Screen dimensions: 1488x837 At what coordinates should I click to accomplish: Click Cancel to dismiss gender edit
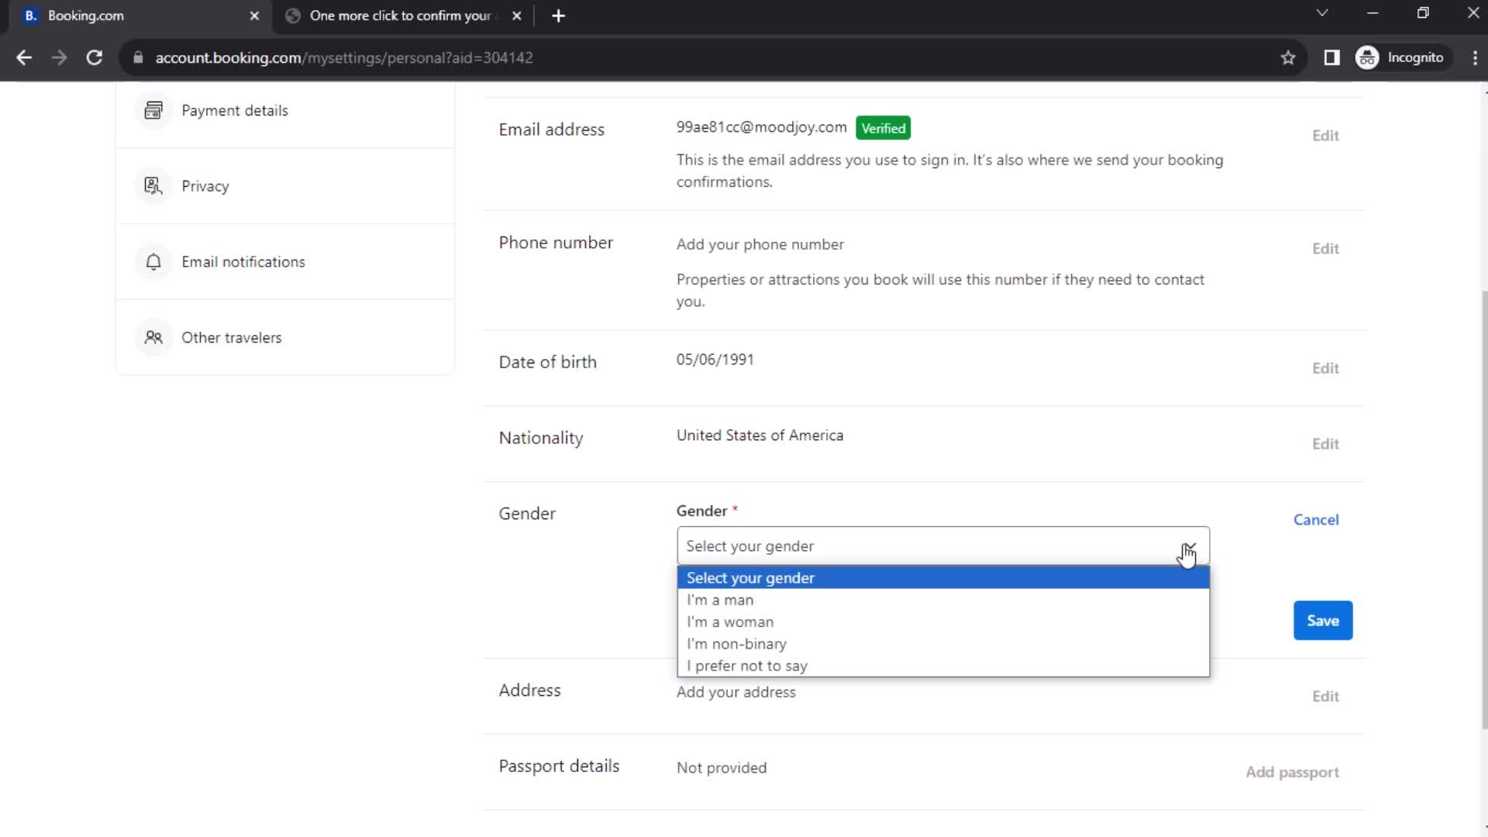1317,519
